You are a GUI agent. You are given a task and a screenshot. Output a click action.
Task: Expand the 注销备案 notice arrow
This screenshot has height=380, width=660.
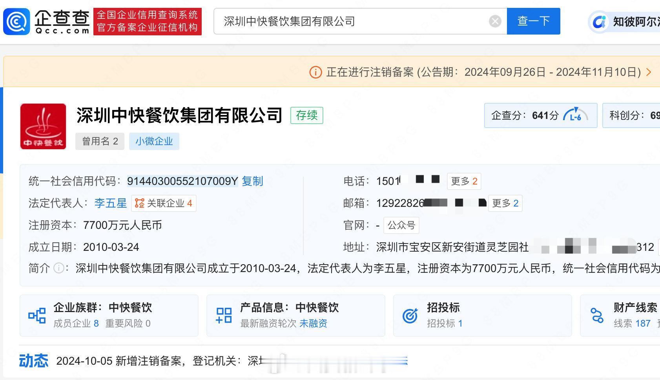648,72
